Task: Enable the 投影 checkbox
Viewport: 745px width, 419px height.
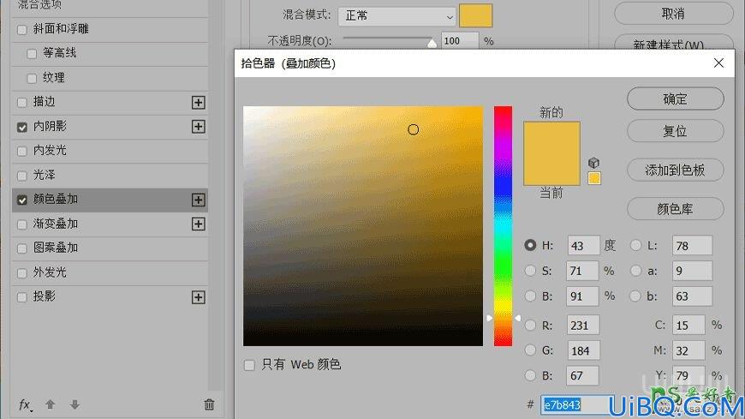Action: coord(22,297)
